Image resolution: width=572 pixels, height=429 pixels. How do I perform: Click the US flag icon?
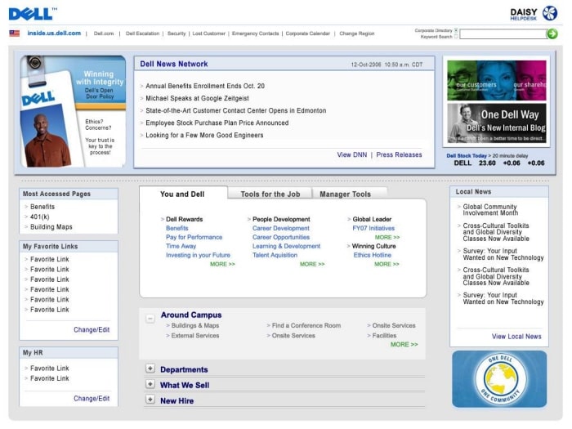point(15,34)
